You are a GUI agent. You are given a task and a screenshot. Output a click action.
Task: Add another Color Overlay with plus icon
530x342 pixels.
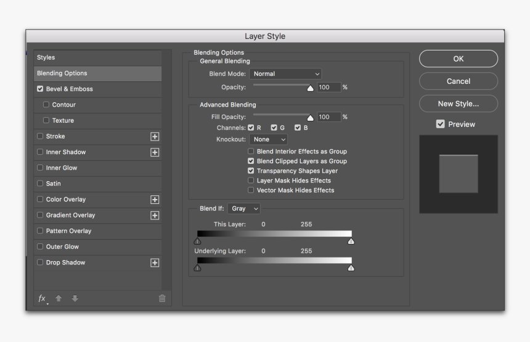coord(155,200)
